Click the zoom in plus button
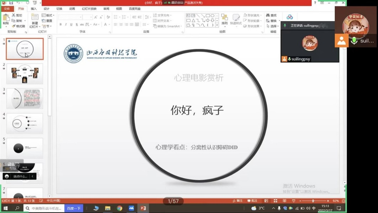The height and width of the screenshot is (213, 378). coord(328,201)
